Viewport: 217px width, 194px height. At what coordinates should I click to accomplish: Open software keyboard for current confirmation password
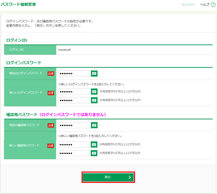pos(94,125)
